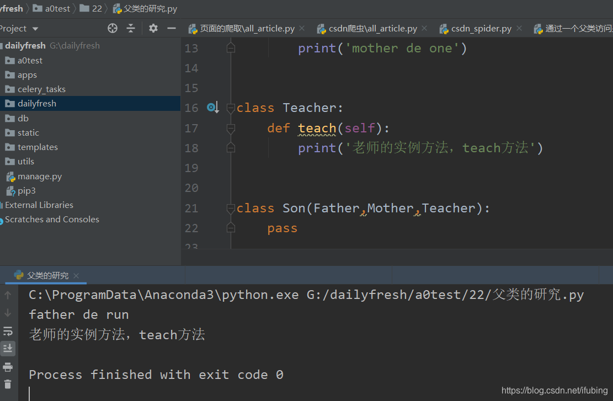
Task: Fold class Son at line 21
Action: [x=231, y=208]
